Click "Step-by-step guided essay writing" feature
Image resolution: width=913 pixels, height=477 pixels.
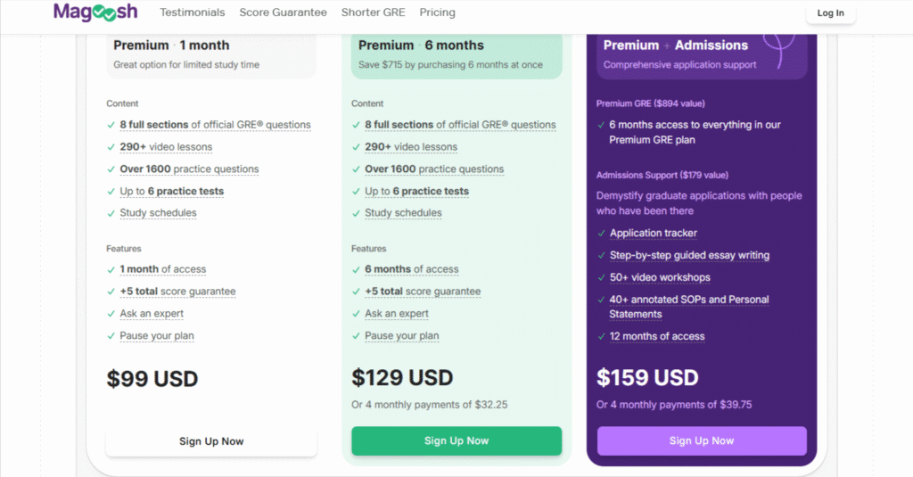(689, 256)
